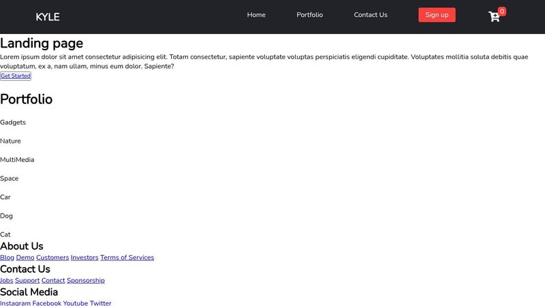Visit the Instagram social link

15,303
